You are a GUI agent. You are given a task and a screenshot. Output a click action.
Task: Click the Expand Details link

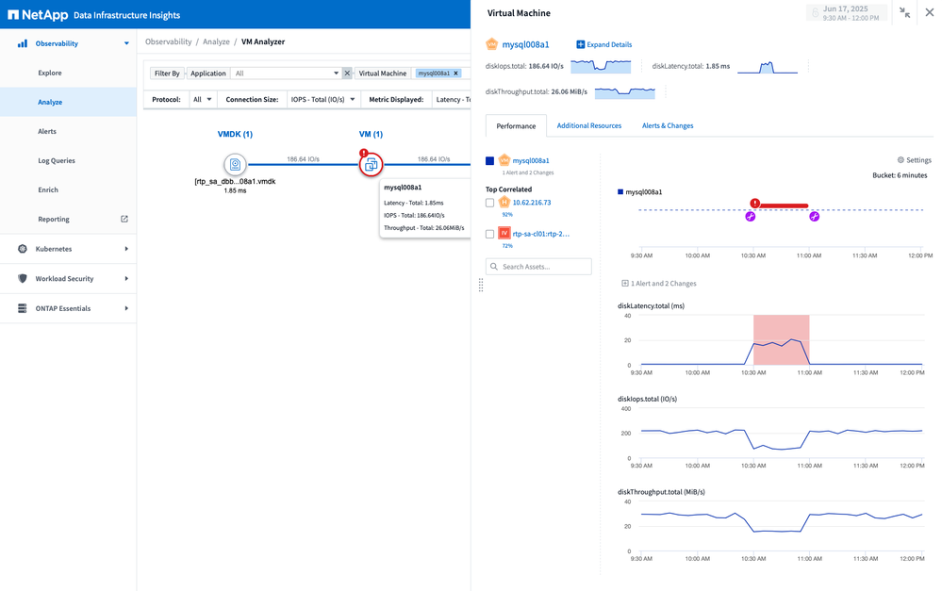pyautogui.click(x=603, y=44)
